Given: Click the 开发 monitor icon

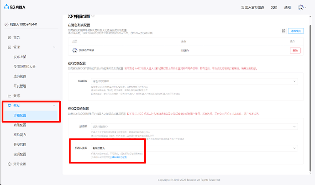Looking at the screenshot, I should [10, 106].
